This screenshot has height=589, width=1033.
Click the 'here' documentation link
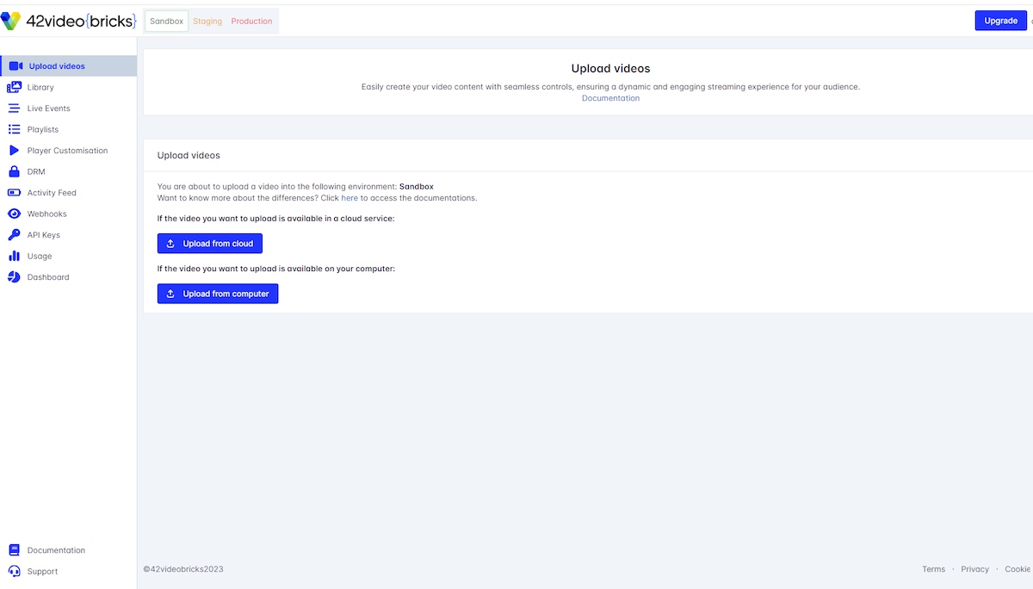pyautogui.click(x=349, y=198)
